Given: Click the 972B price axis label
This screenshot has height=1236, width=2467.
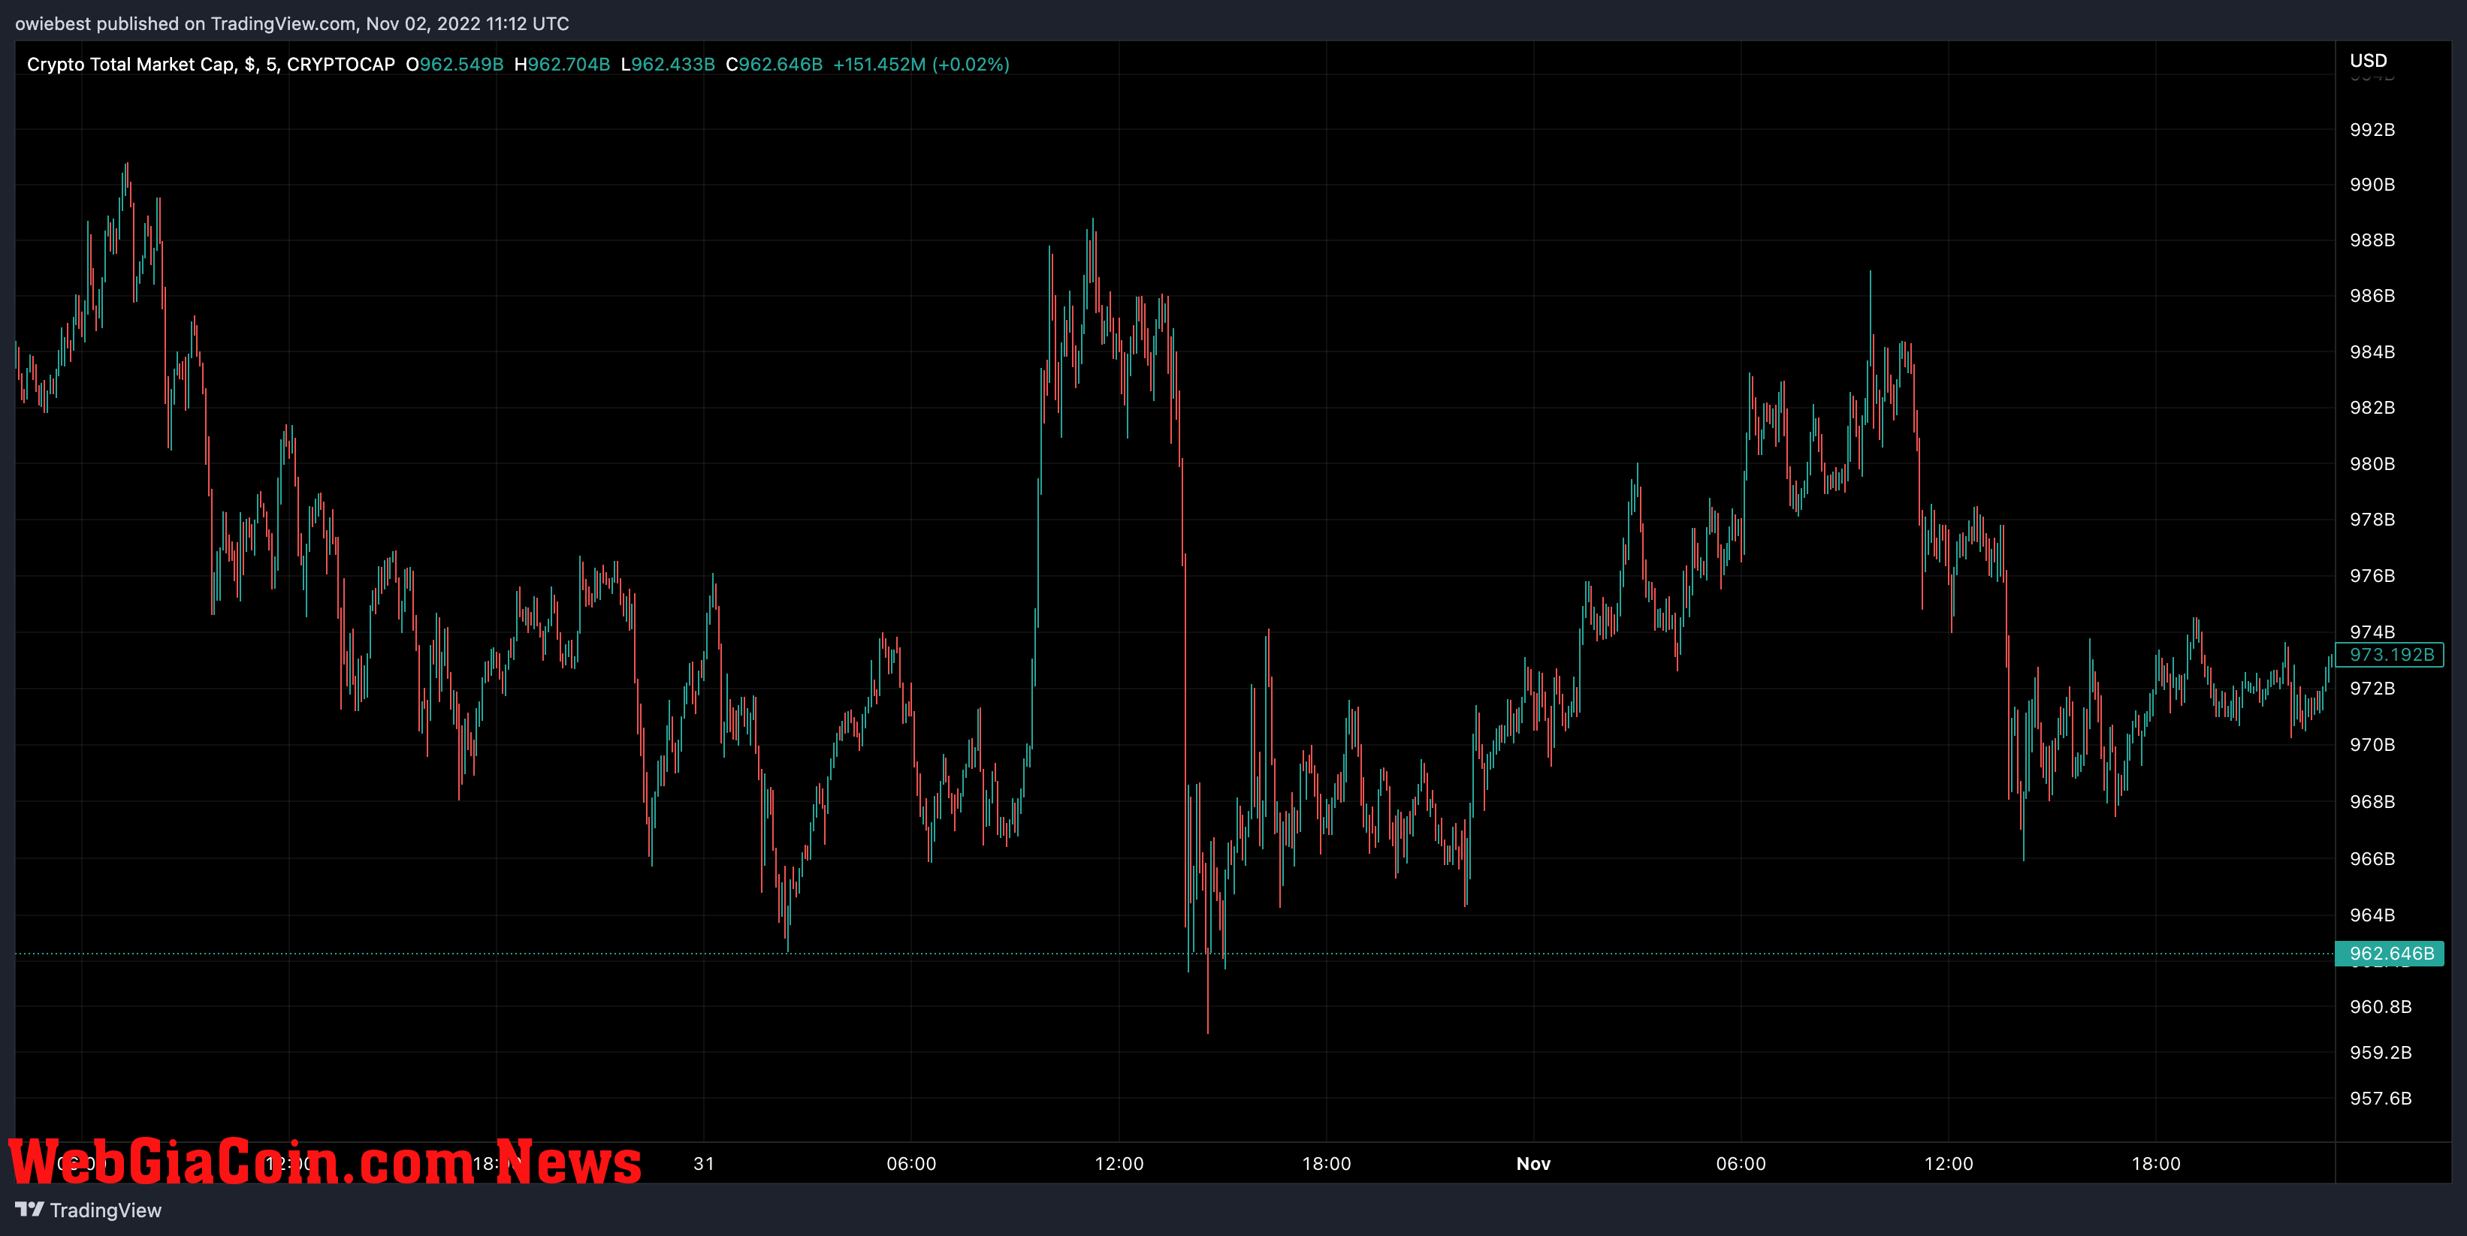Looking at the screenshot, I should tap(2372, 689).
